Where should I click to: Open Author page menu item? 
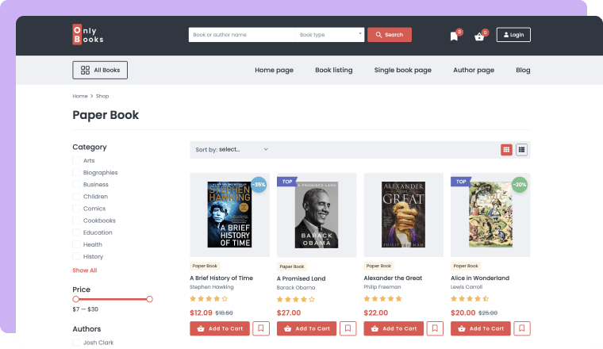pos(474,70)
